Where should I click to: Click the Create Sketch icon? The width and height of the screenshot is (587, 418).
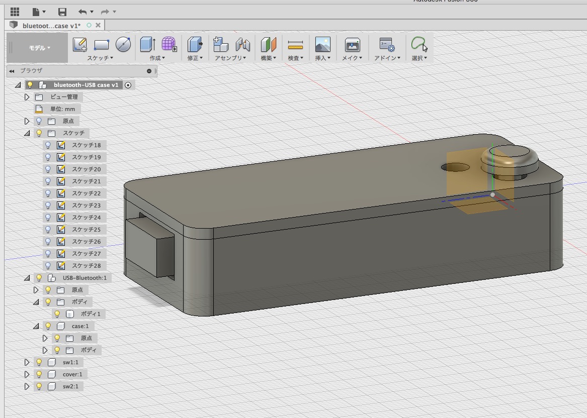(x=80, y=45)
